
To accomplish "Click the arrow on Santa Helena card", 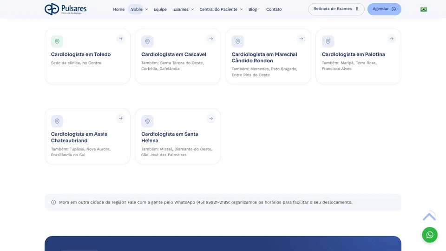I will coord(211,119).
